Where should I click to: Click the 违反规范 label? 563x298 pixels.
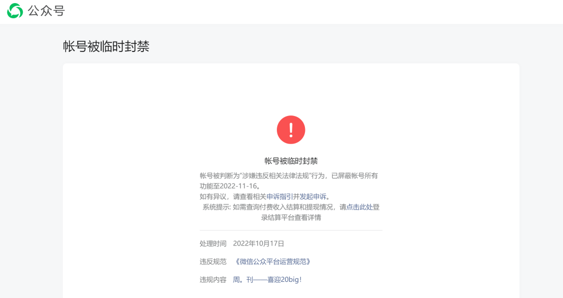(x=213, y=262)
